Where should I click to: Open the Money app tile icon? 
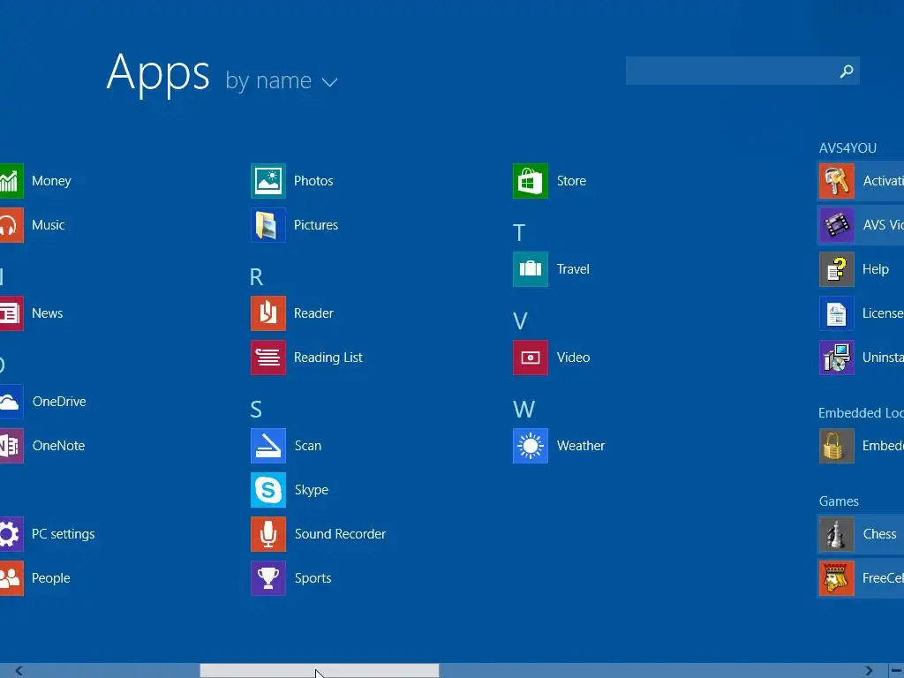(x=11, y=180)
